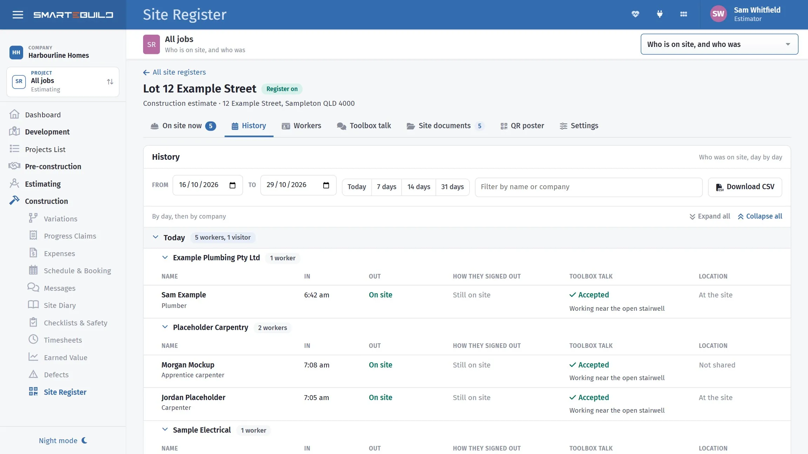Screen dimensions: 808x454
Task: Open Site Register in the sidebar
Action: 65,392
